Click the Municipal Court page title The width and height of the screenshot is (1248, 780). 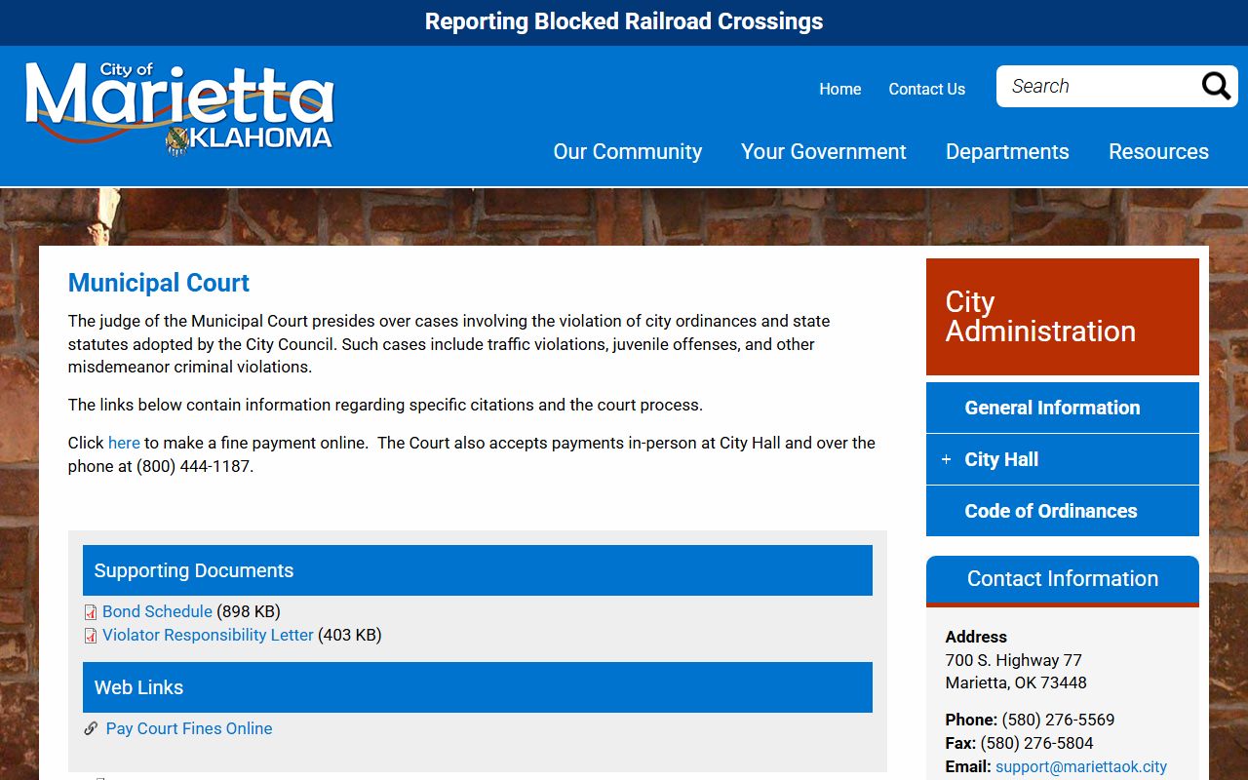pos(159,283)
